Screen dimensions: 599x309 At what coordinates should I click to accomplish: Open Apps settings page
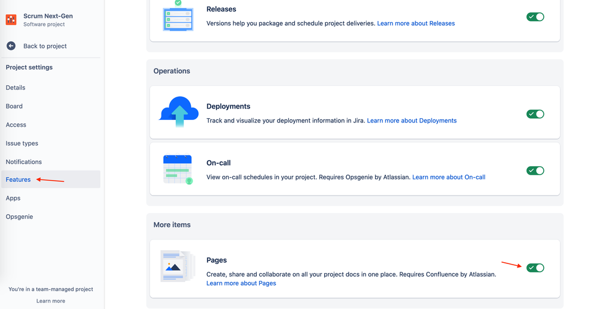13,198
